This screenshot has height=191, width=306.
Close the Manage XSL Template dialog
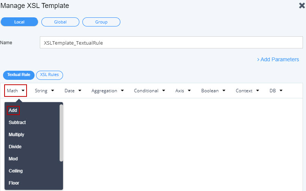point(302,6)
